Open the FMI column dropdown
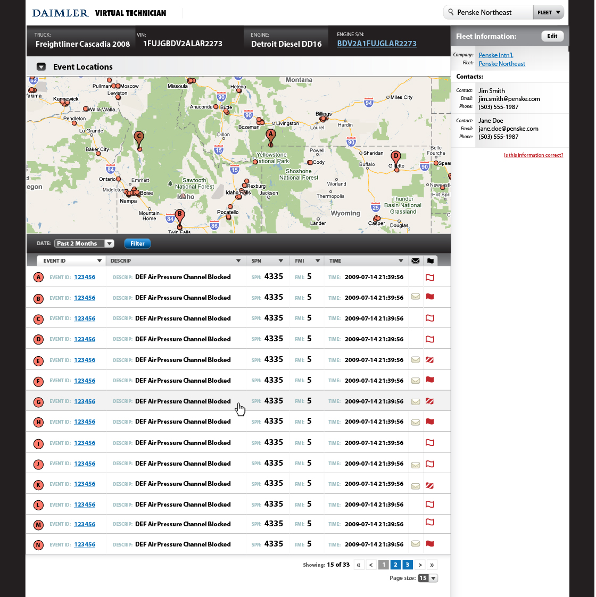Image resolution: width=596 pixels, height=597 pixels. (318, 261)
